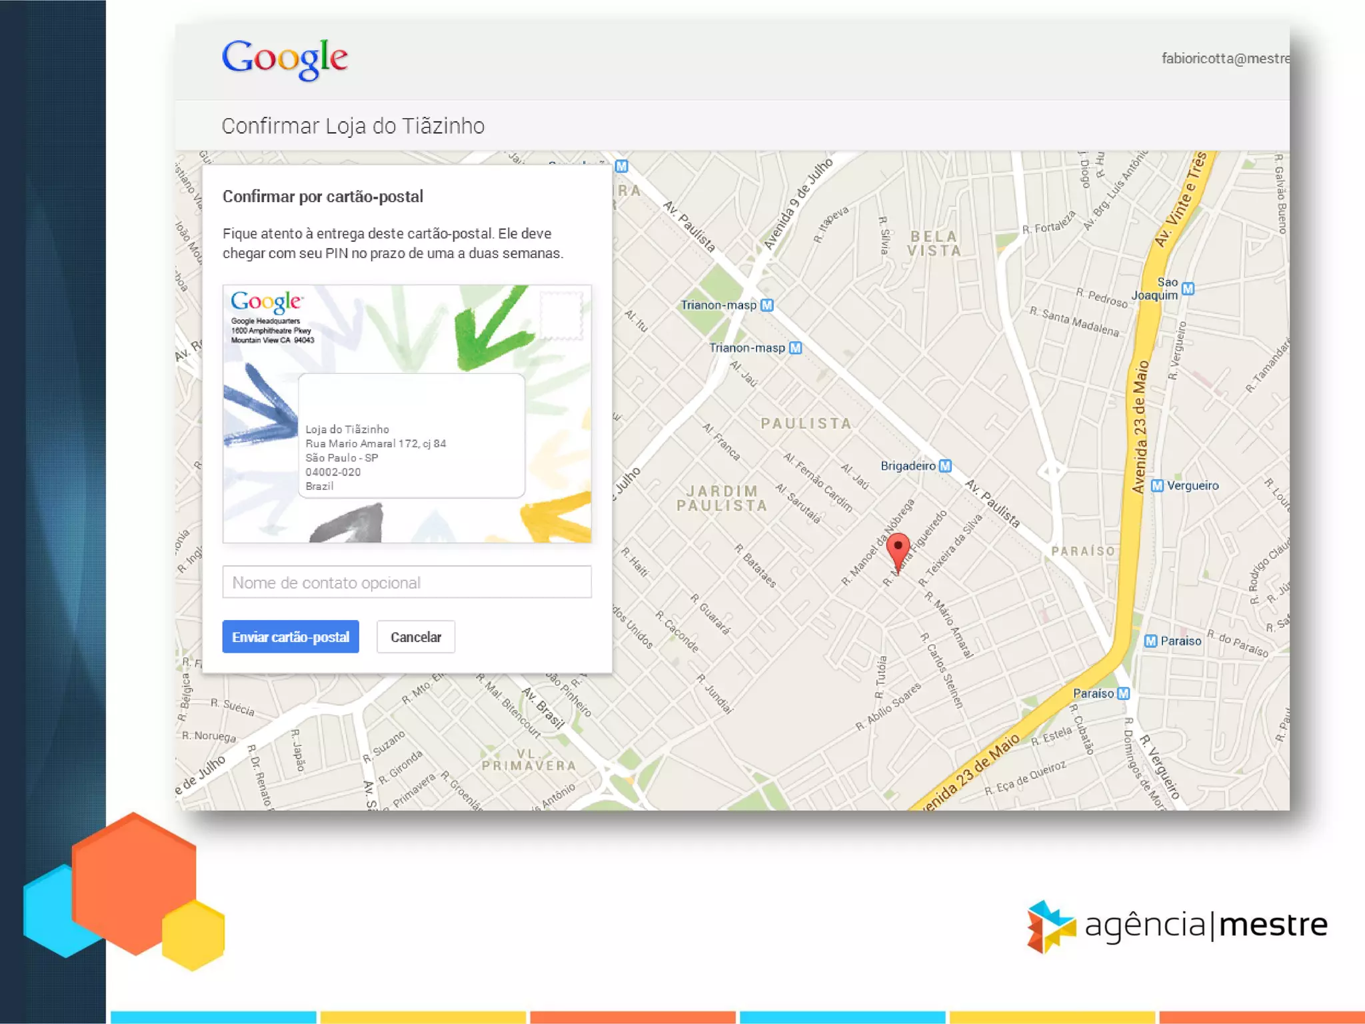The width and height of the screenshot is (1365, 1024).
Task: Click the Jardim Paulista district label
Action: point(722,498)
